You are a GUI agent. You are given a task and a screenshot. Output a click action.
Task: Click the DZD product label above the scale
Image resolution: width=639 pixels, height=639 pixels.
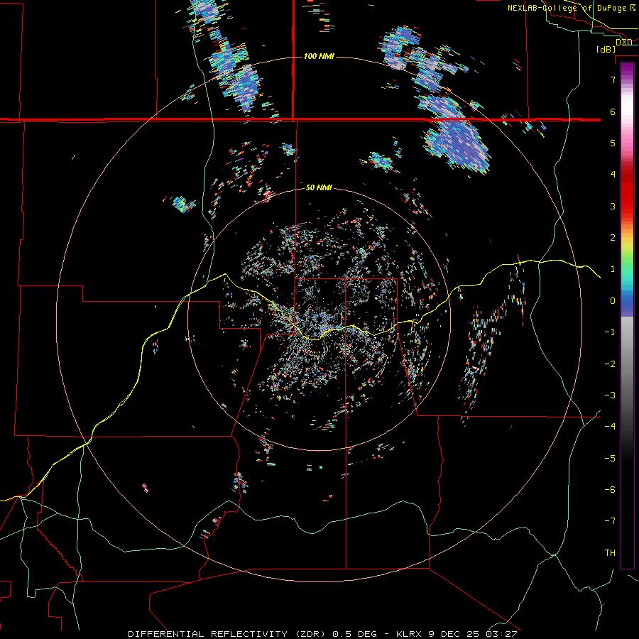click(623, 42)
